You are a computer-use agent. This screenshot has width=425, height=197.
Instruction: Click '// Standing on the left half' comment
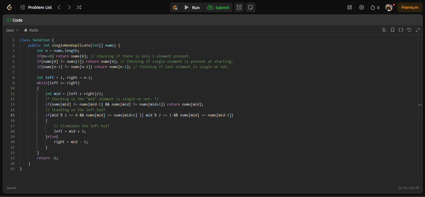[x=75, y=110]
